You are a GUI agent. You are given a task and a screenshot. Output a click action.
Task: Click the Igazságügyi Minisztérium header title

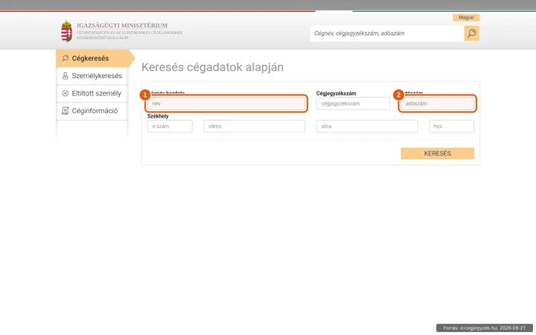[122, 25]
